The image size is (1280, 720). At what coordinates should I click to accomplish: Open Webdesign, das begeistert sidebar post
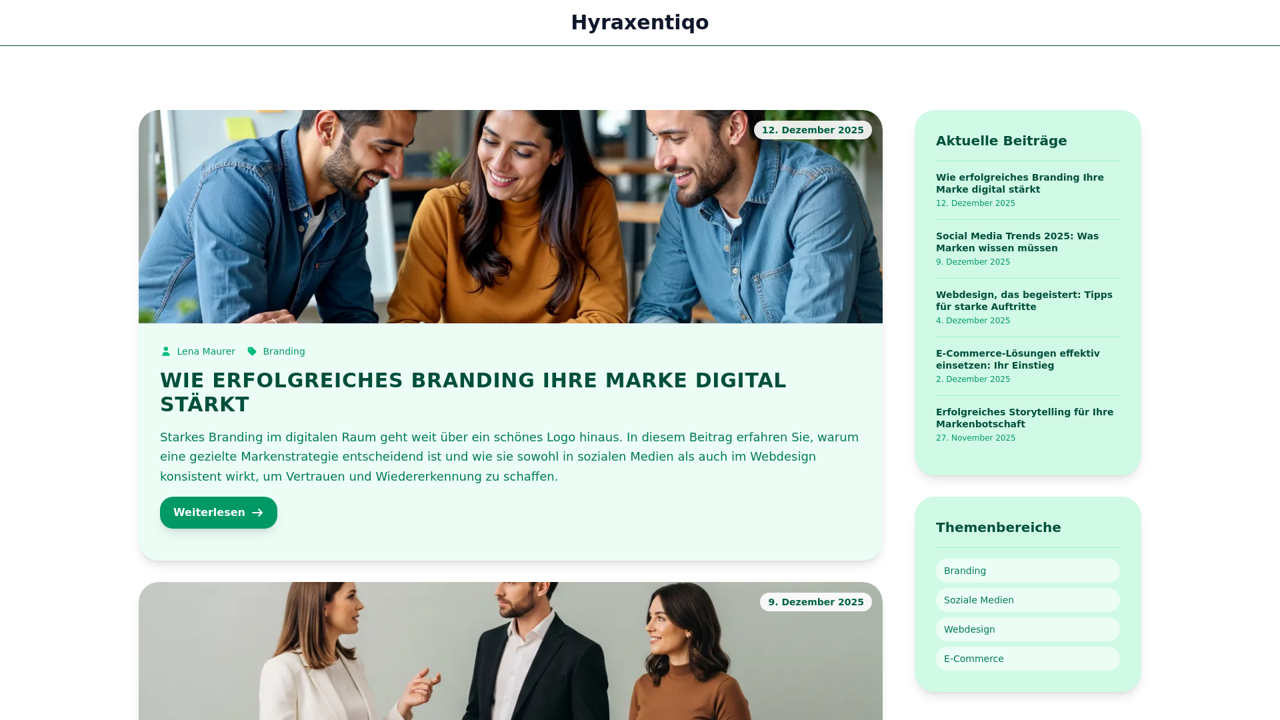point(1024,301)
